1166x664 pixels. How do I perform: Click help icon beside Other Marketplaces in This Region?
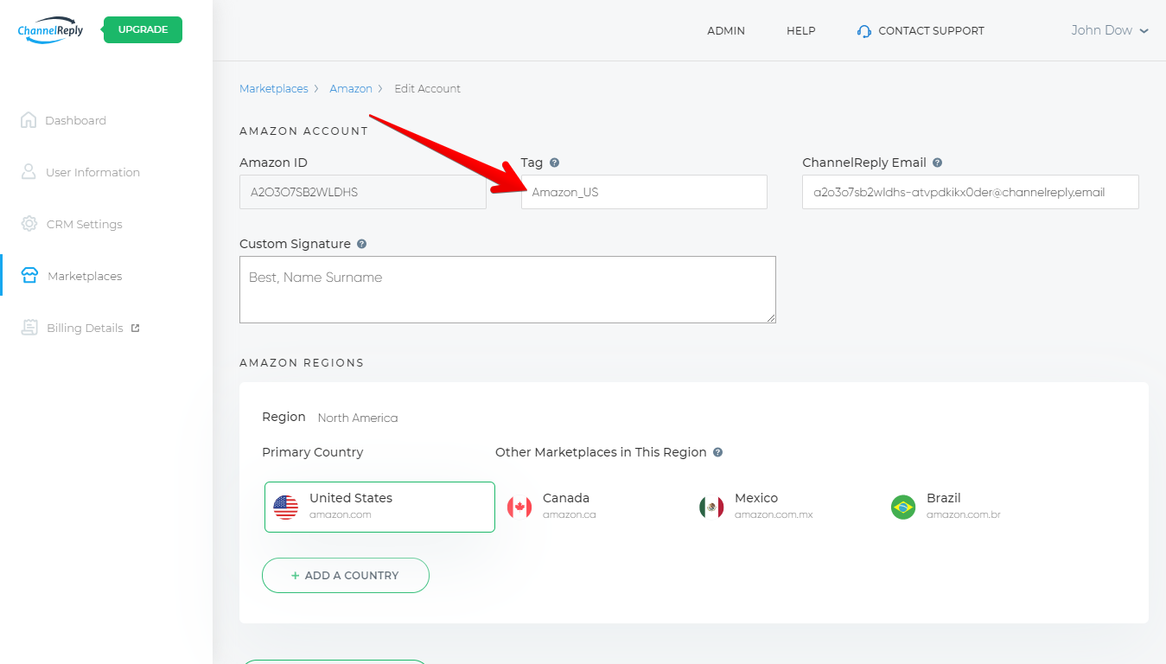(x=718, y=452)
